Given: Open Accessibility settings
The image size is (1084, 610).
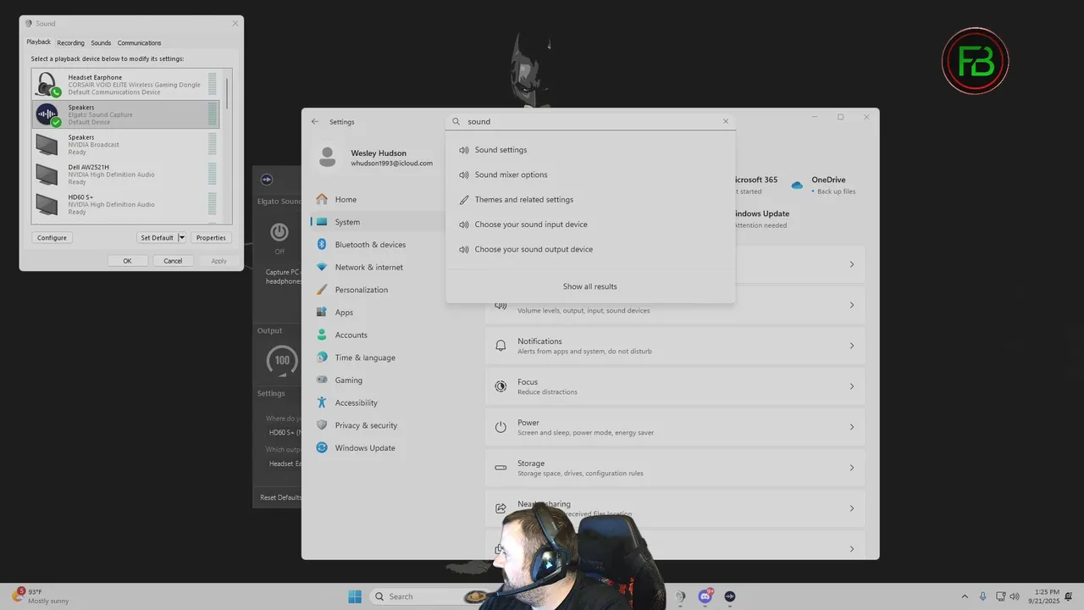Looking at the screenshot, I should 376,402.
